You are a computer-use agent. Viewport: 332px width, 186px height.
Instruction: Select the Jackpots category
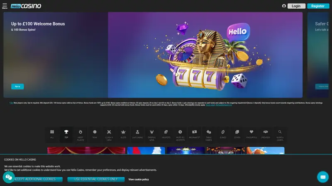166,134
